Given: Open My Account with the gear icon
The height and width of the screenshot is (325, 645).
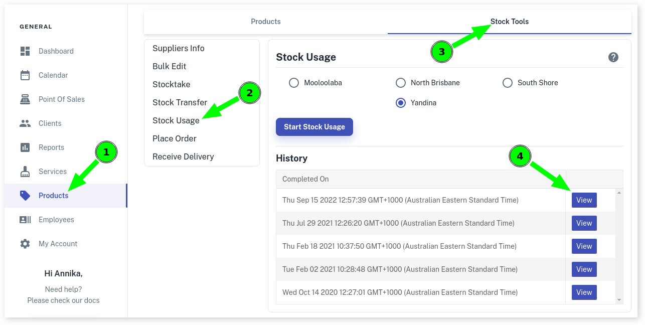Looking at the screenshot, I should (x=24, y=243).
